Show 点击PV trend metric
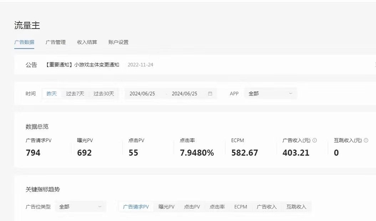Screen dimensions: 376x221 (x=192, y=207)
